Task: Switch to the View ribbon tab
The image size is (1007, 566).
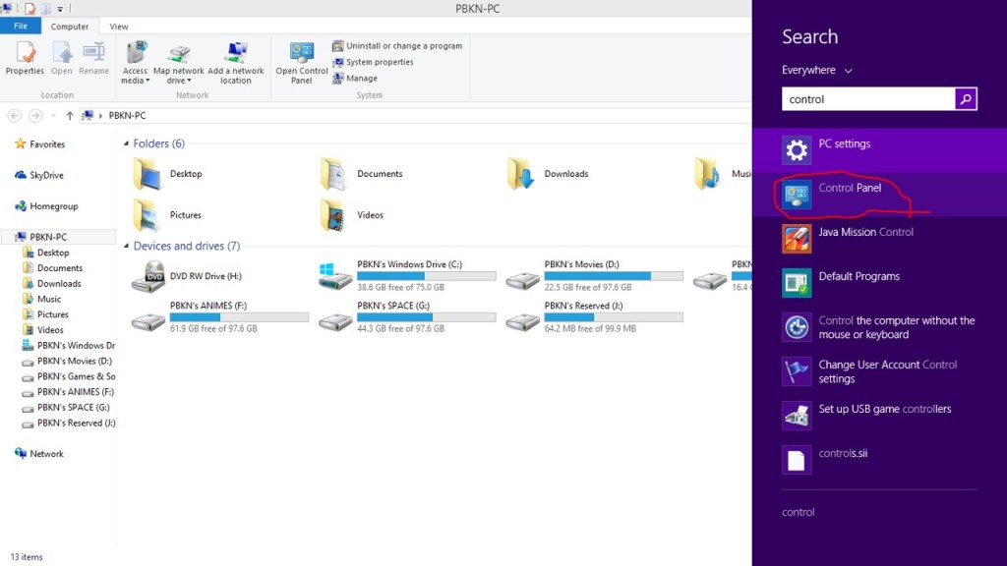Action: pyautogui.click(x=119, y=27)
